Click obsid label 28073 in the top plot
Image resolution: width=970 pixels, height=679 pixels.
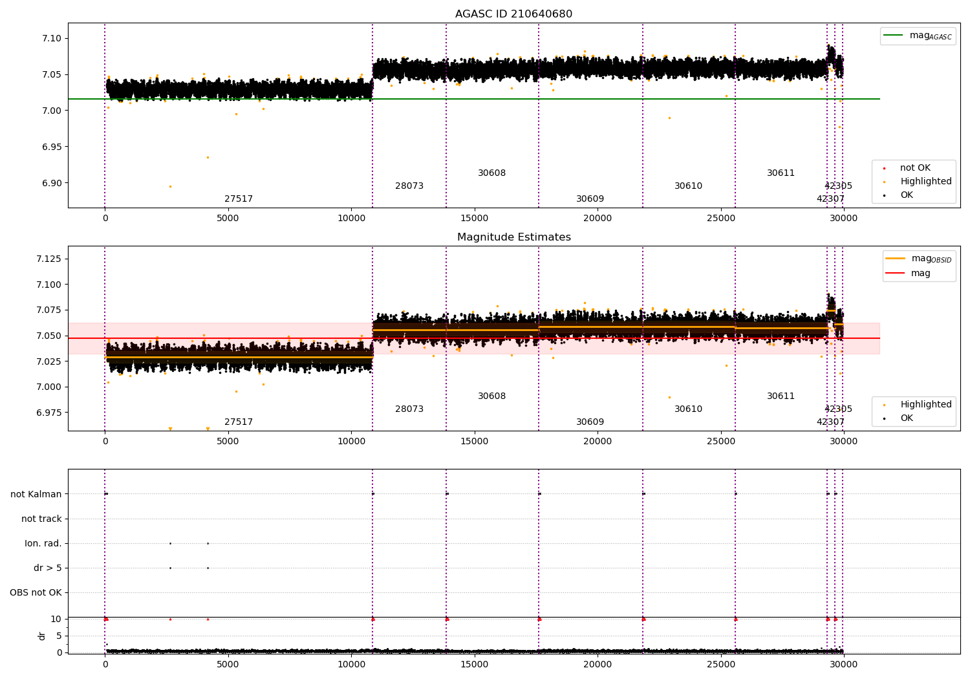pos(409,186)
